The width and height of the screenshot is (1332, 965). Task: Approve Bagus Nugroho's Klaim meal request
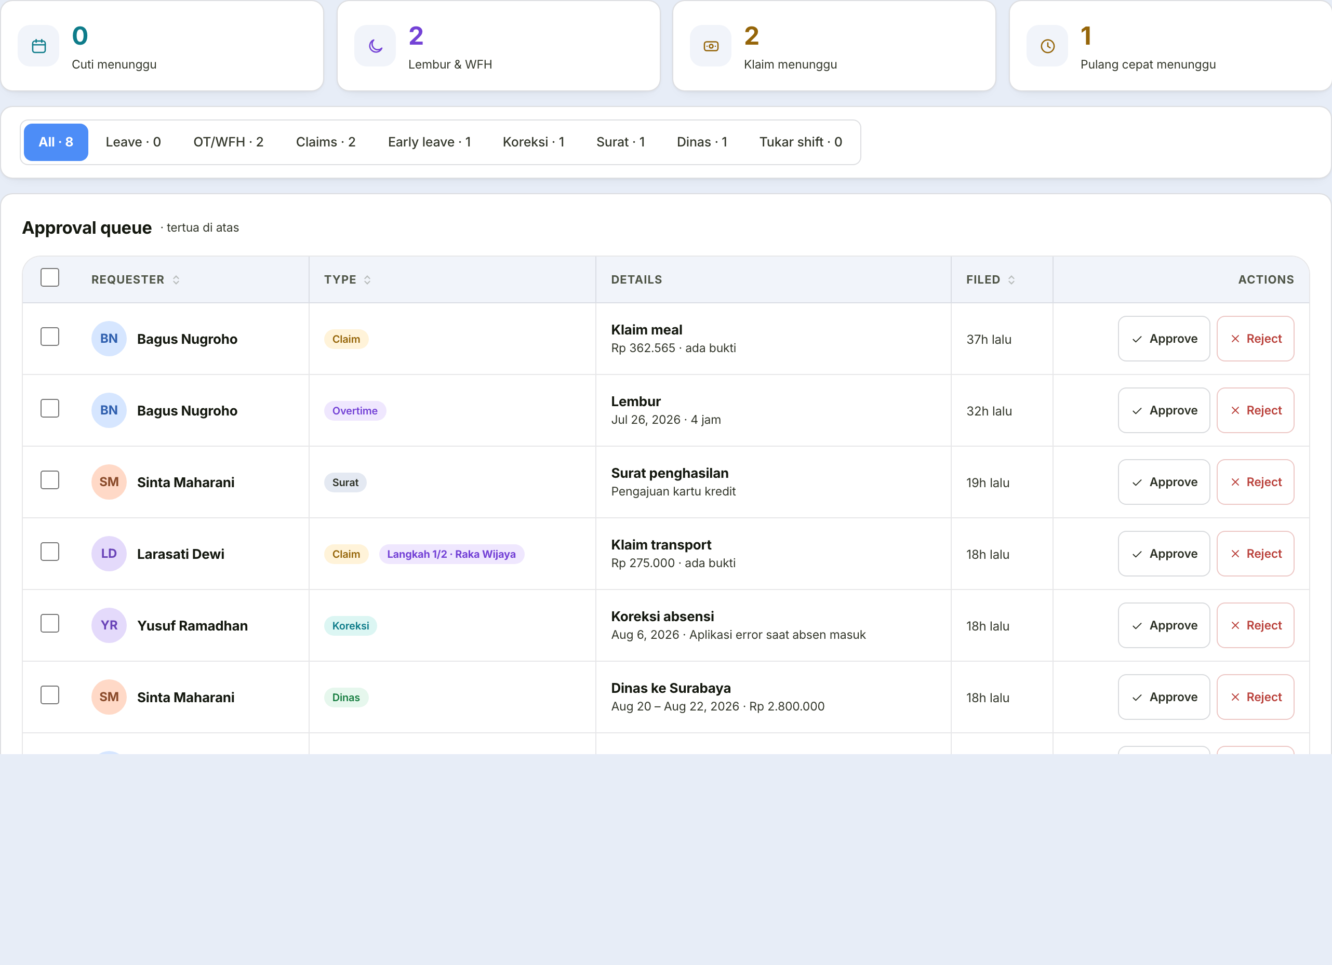pyautogui.click(x=1164, y=339)
